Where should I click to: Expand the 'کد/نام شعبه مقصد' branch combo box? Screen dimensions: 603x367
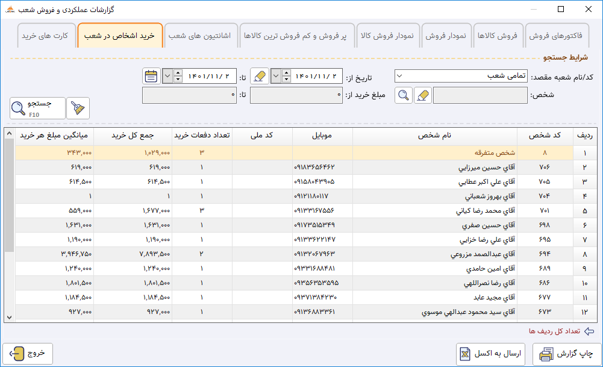point(399,76)
